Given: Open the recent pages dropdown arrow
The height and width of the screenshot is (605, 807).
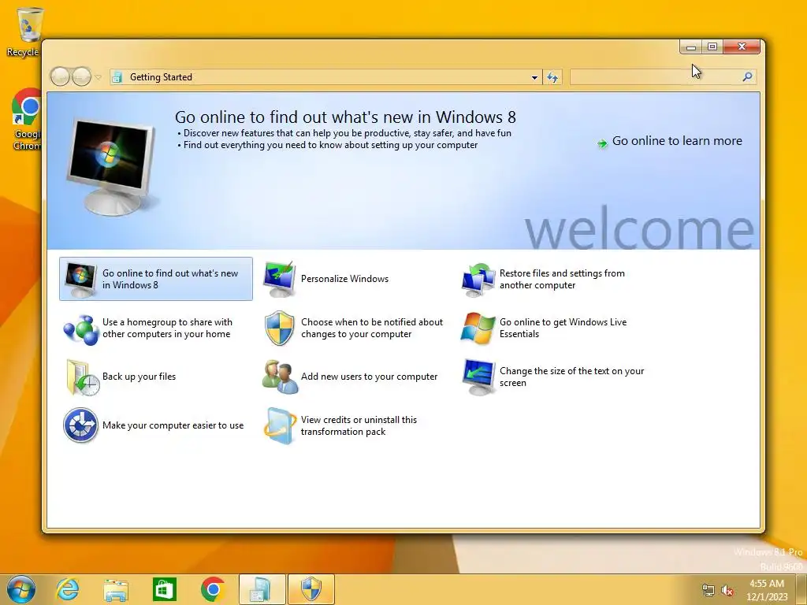Looking at the screenshot, I should [99, 78].
